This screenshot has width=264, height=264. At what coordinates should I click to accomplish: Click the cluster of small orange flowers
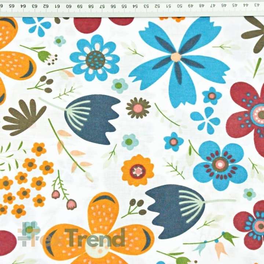tap(25, 180)
